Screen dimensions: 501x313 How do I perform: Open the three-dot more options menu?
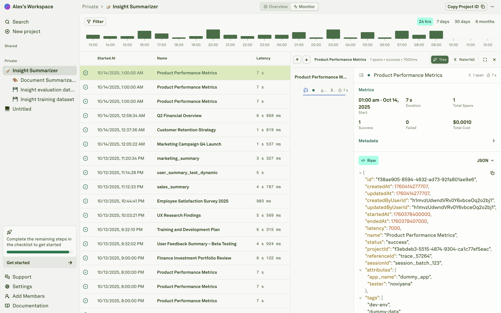tap(492, 7)
